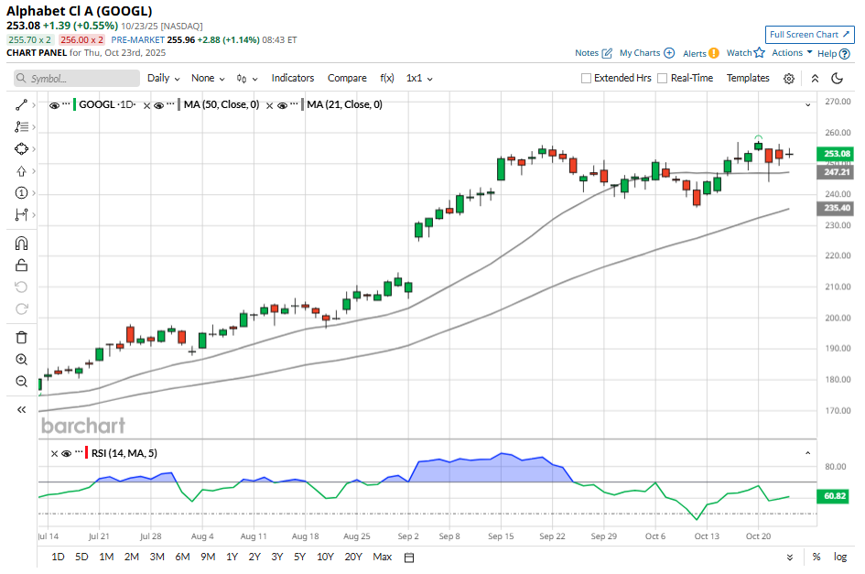Select the Max time range
The image size is (865, 574).
click(383, 557)
